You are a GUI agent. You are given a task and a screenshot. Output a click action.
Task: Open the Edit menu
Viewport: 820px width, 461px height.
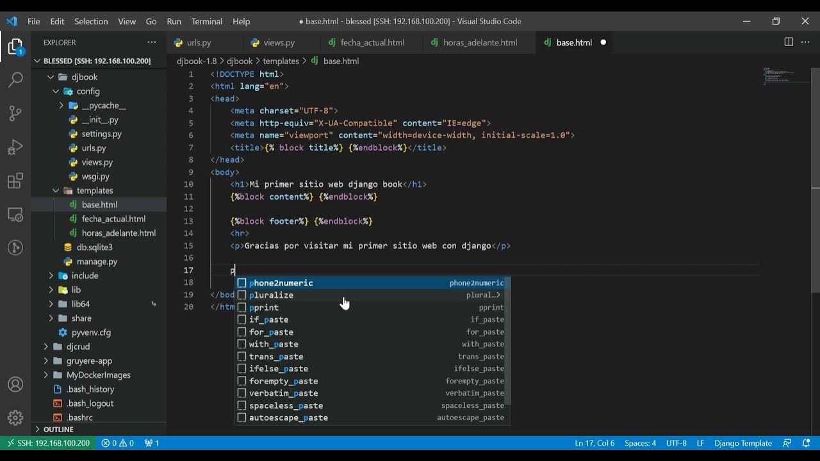coord(57,21)
